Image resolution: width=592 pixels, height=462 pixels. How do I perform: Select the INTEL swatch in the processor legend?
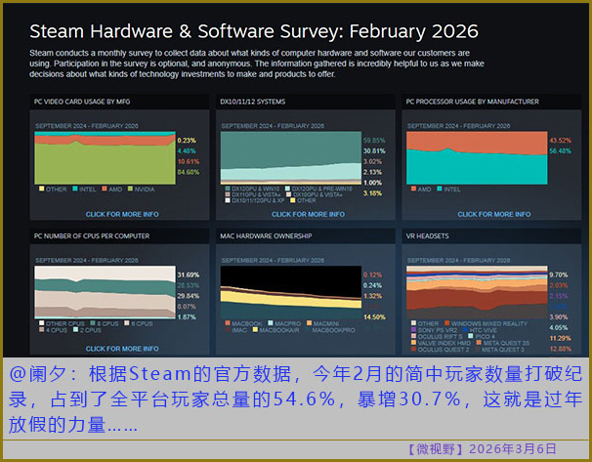click(x=439, y=189)
